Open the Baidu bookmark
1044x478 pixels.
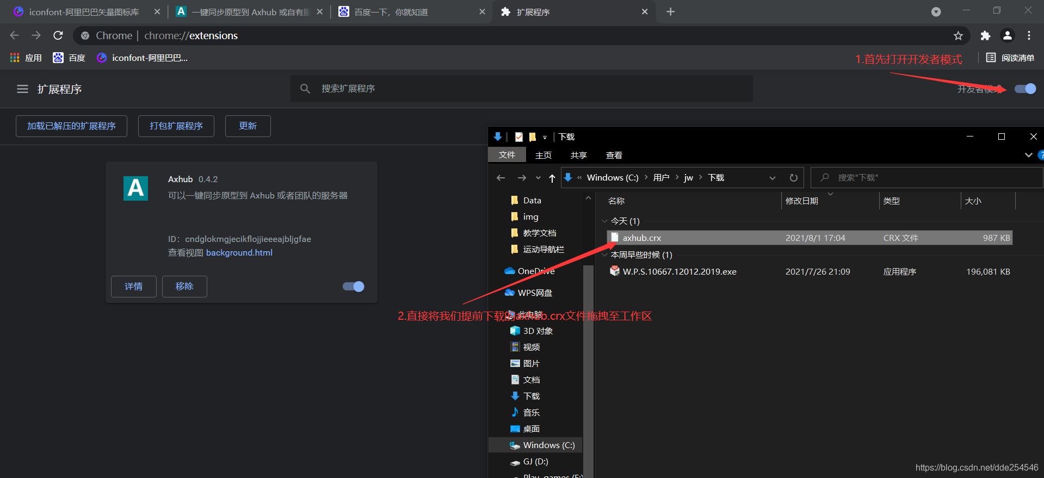[69, 58]
